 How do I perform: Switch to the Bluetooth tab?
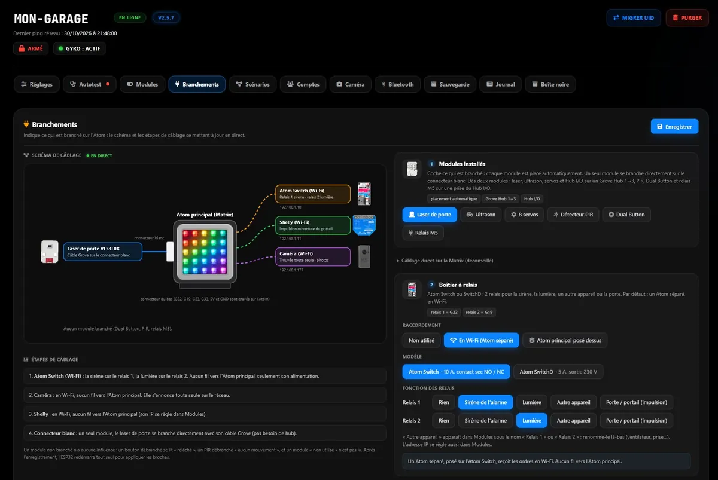click(398, 84)
